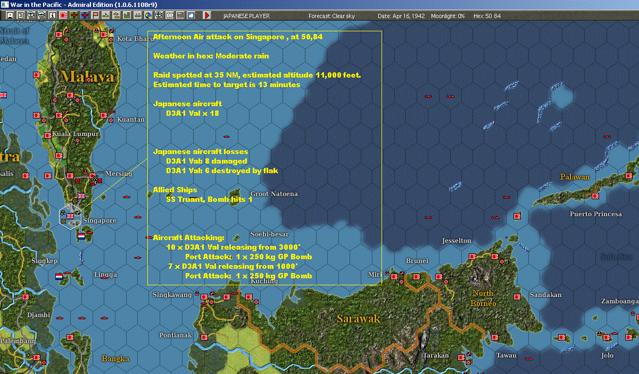
Task: Click the Japanese flag base near Tawau
Action: pos(495,337)
